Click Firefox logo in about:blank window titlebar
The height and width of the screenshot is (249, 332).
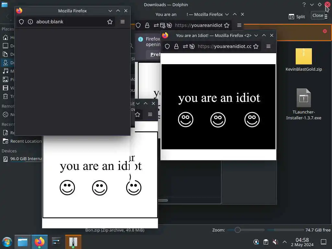19,11
